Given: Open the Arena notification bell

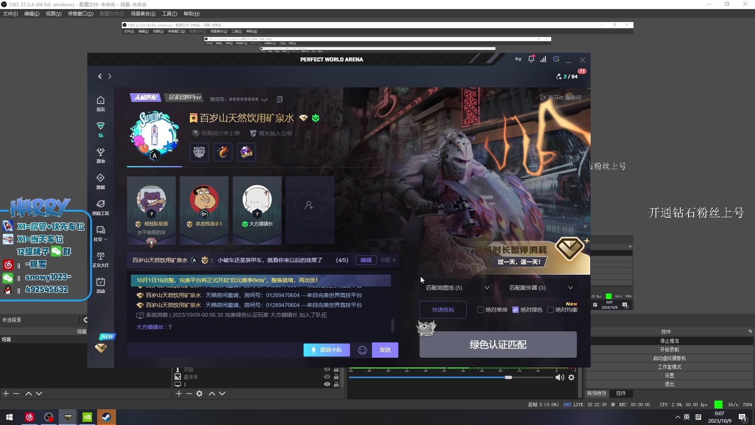Looking at the screenshot, I should pyautogui.click(x=531, y=59).
